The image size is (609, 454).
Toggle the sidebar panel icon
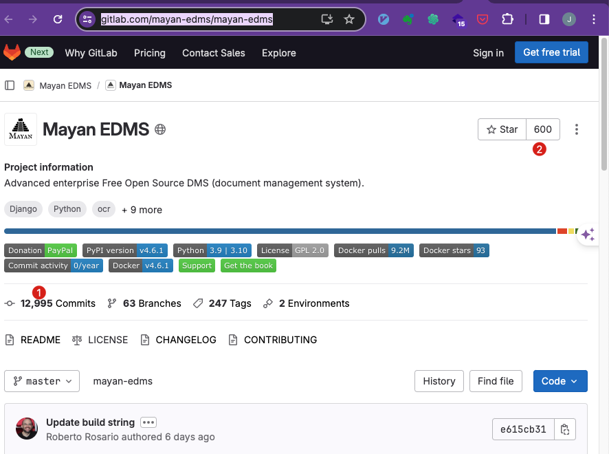10,85
